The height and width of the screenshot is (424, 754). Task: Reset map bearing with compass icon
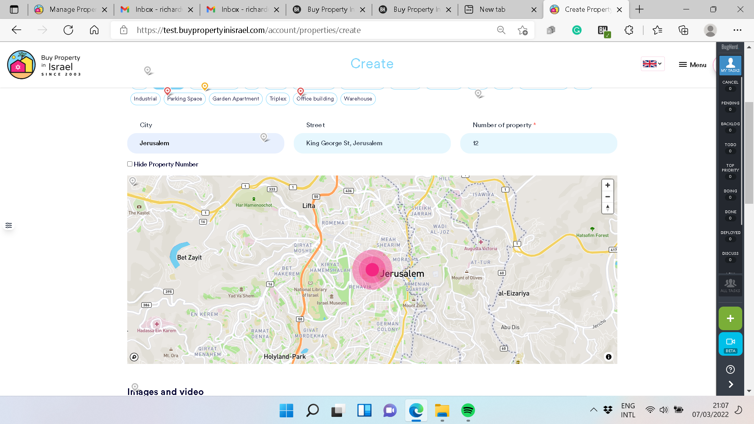[608, 208]
